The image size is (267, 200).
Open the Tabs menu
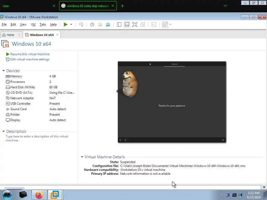click(x=43, y=24)
